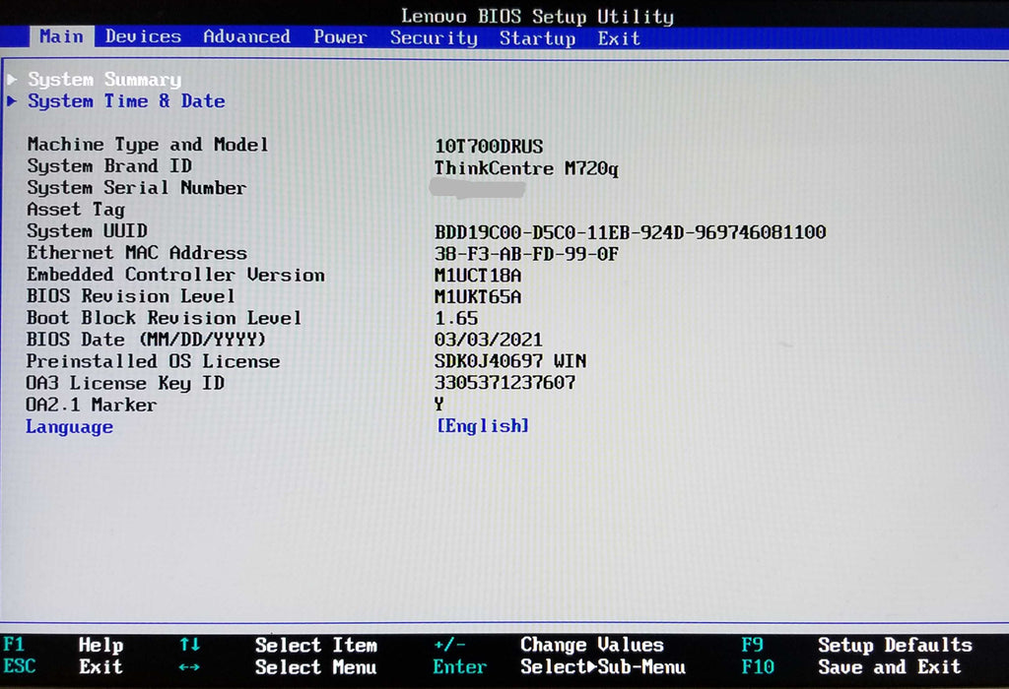Click the F10 Save and Exit hint
1009x689 pixels.
[851, 667]
